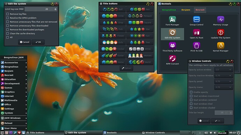Enable the Remove log files checkbox

pyautogui.click(x=7, y=14)
